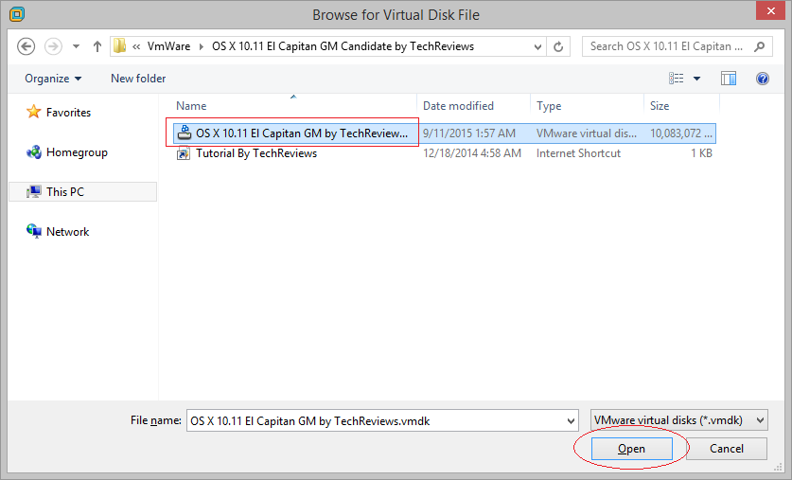Select the Tutorial By TechReviews shortcut
Viewport: 792px width, 480px height.
pos(256,153)
